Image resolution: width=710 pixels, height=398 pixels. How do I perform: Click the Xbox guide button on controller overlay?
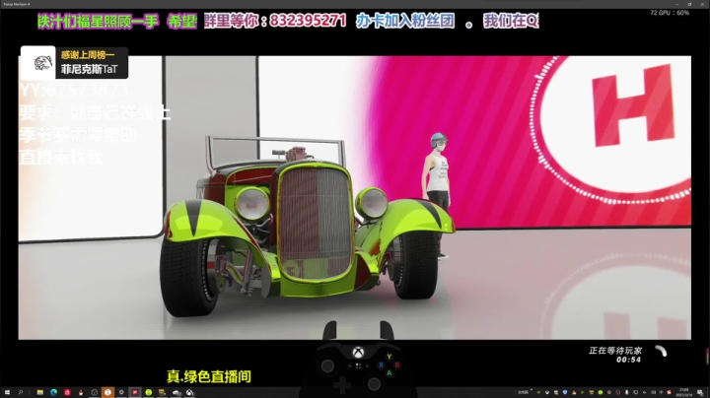tap(358, 353)
